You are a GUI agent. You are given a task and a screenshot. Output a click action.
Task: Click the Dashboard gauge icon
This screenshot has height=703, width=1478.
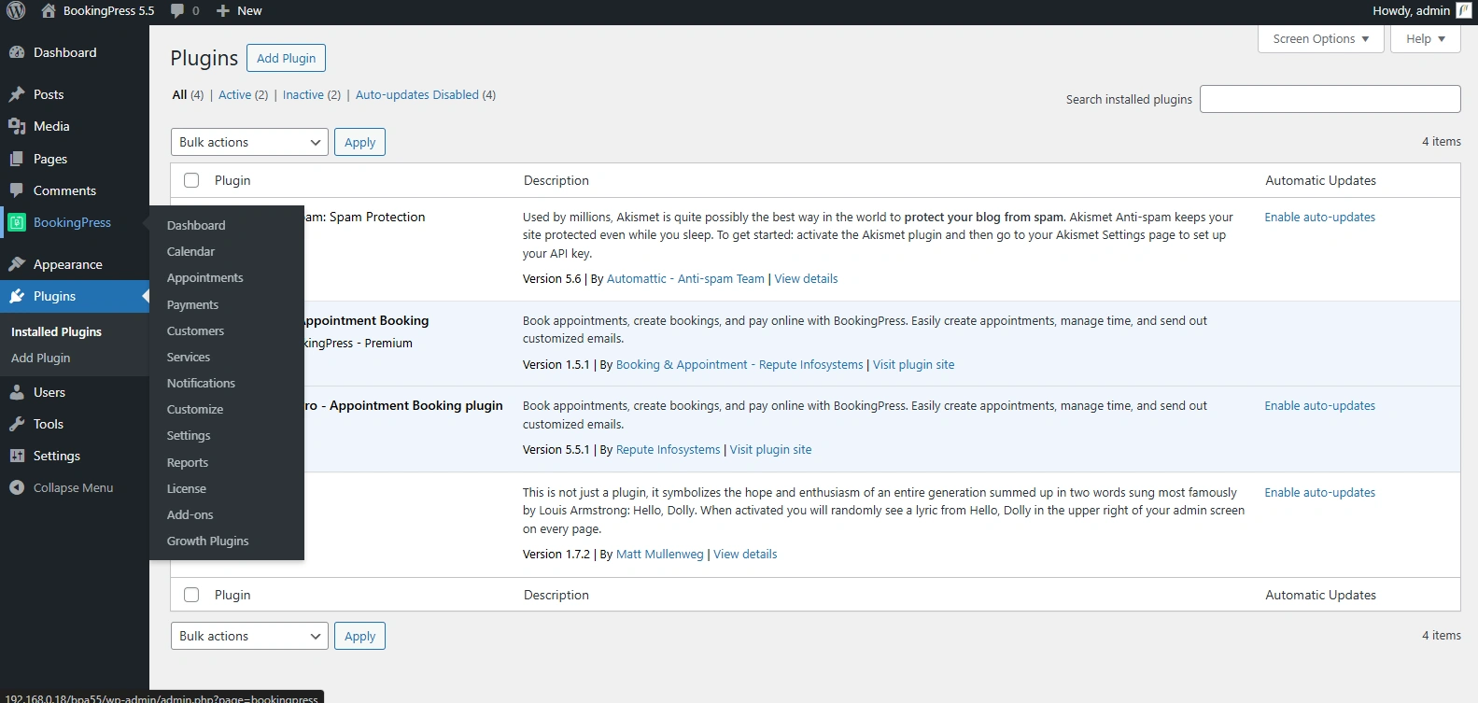click(x=17, y=53)
